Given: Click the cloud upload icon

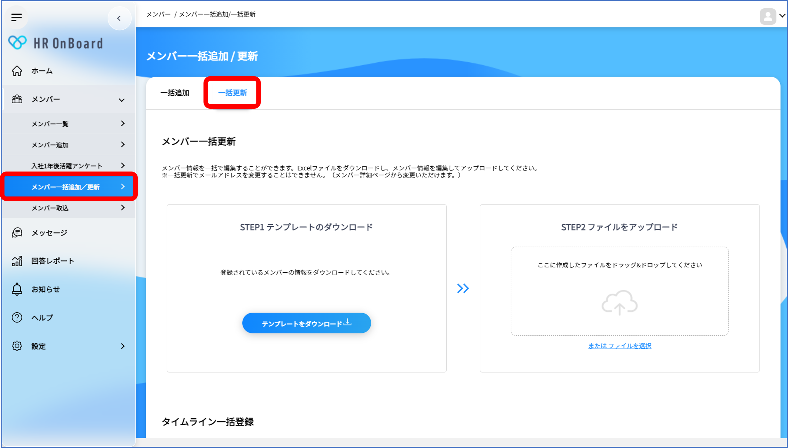Looking at the screenshot, I should 619,302.
